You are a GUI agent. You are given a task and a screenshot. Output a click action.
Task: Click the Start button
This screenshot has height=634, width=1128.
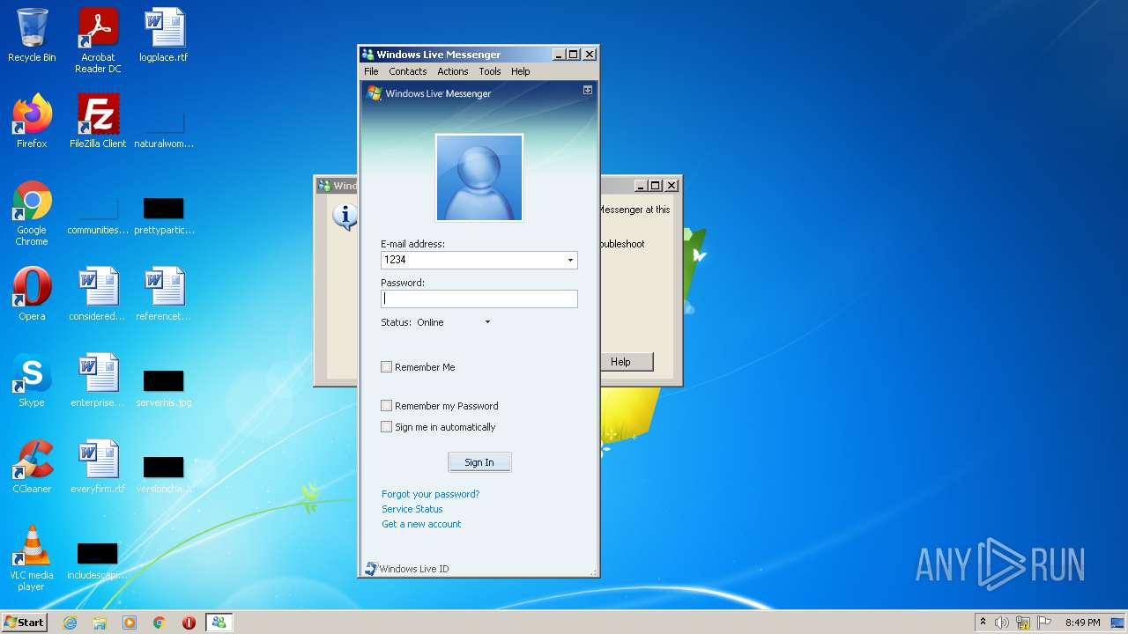click(x=24, y=622)
